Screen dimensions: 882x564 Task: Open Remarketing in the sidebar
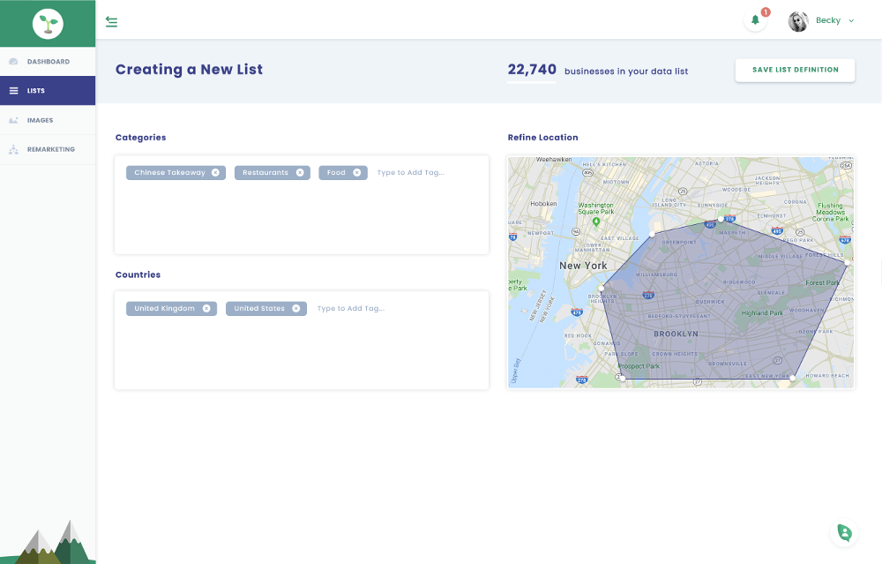pyautogui.click(x=48, y=149)
